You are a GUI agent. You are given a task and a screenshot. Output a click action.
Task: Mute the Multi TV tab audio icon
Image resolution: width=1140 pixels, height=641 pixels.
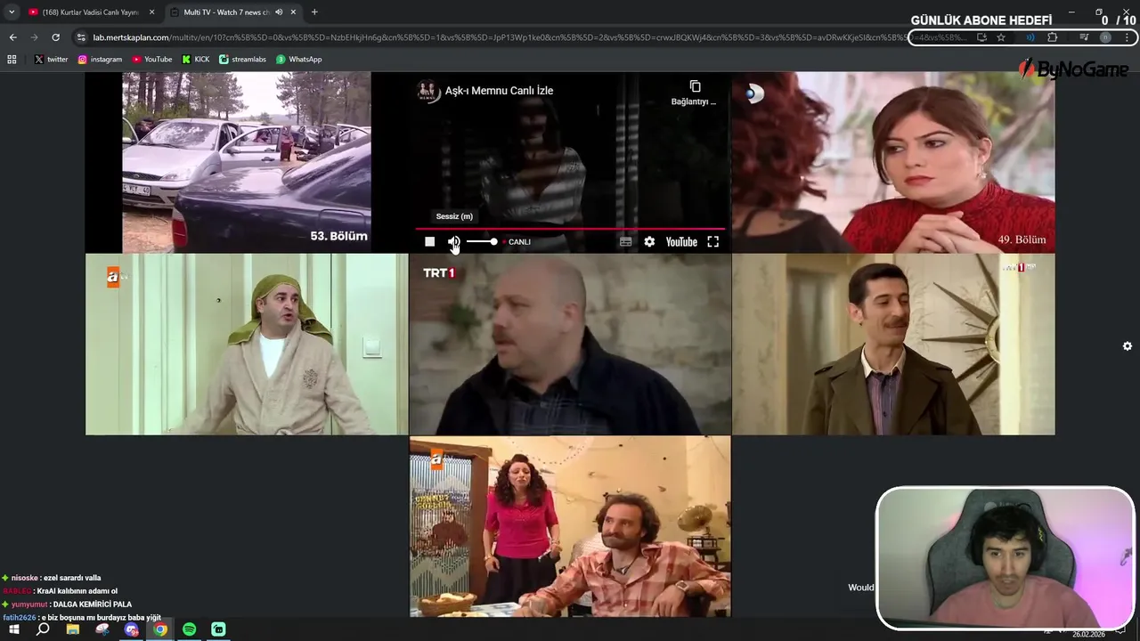[x=280, y=12]
